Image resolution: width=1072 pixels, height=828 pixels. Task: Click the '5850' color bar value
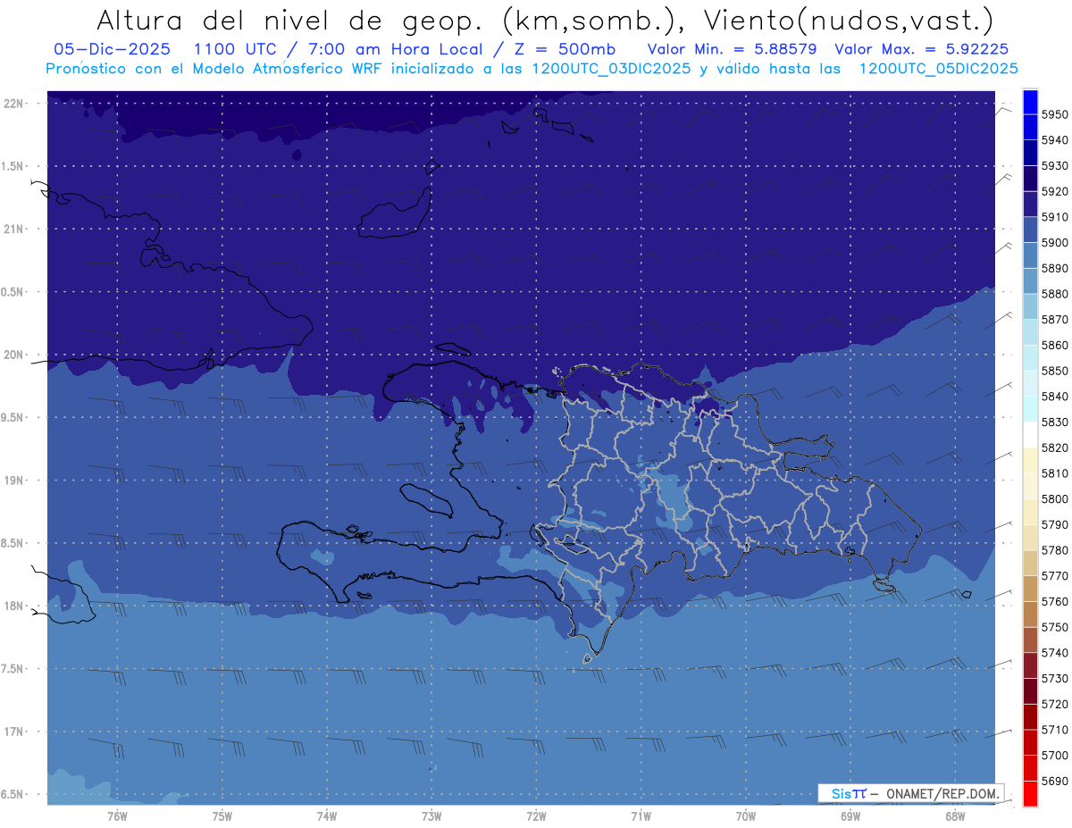[x=1054, y=371]
